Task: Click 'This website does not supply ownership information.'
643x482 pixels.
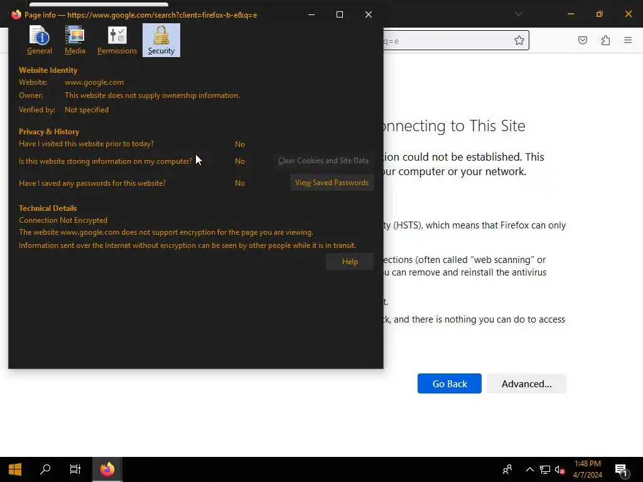Action: (x=152, y=95)
